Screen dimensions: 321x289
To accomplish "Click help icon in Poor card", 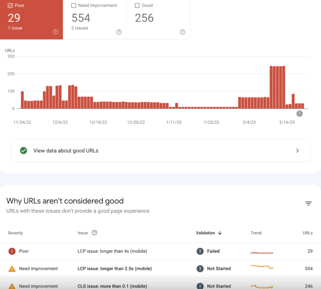I will 55,32.
